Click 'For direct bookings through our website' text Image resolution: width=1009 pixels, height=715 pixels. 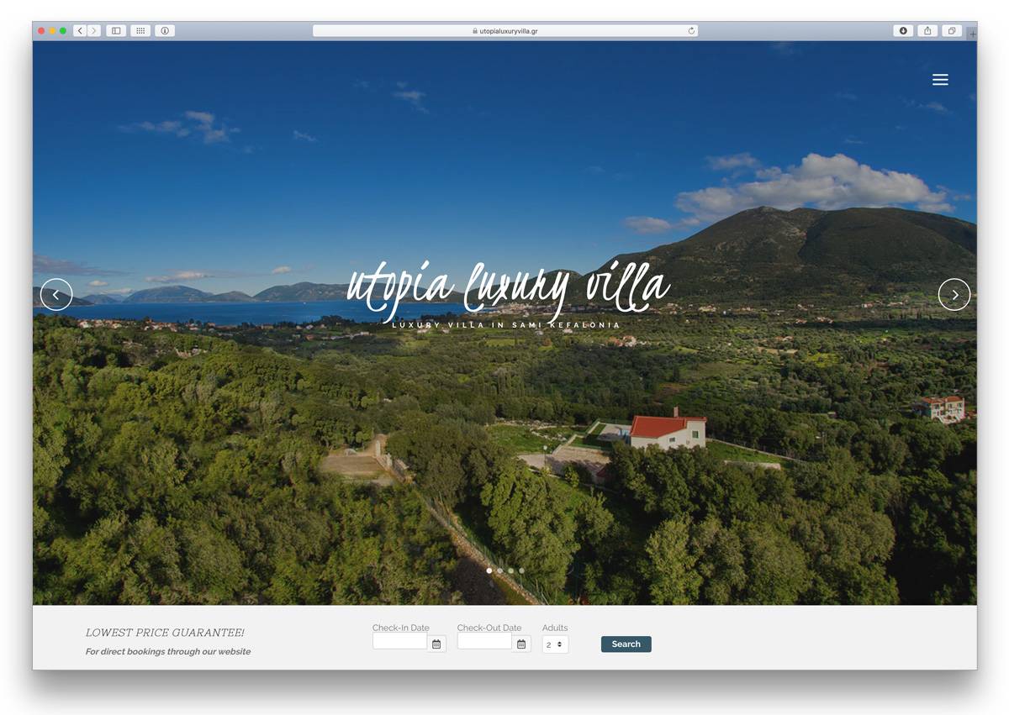coord(168,651)
